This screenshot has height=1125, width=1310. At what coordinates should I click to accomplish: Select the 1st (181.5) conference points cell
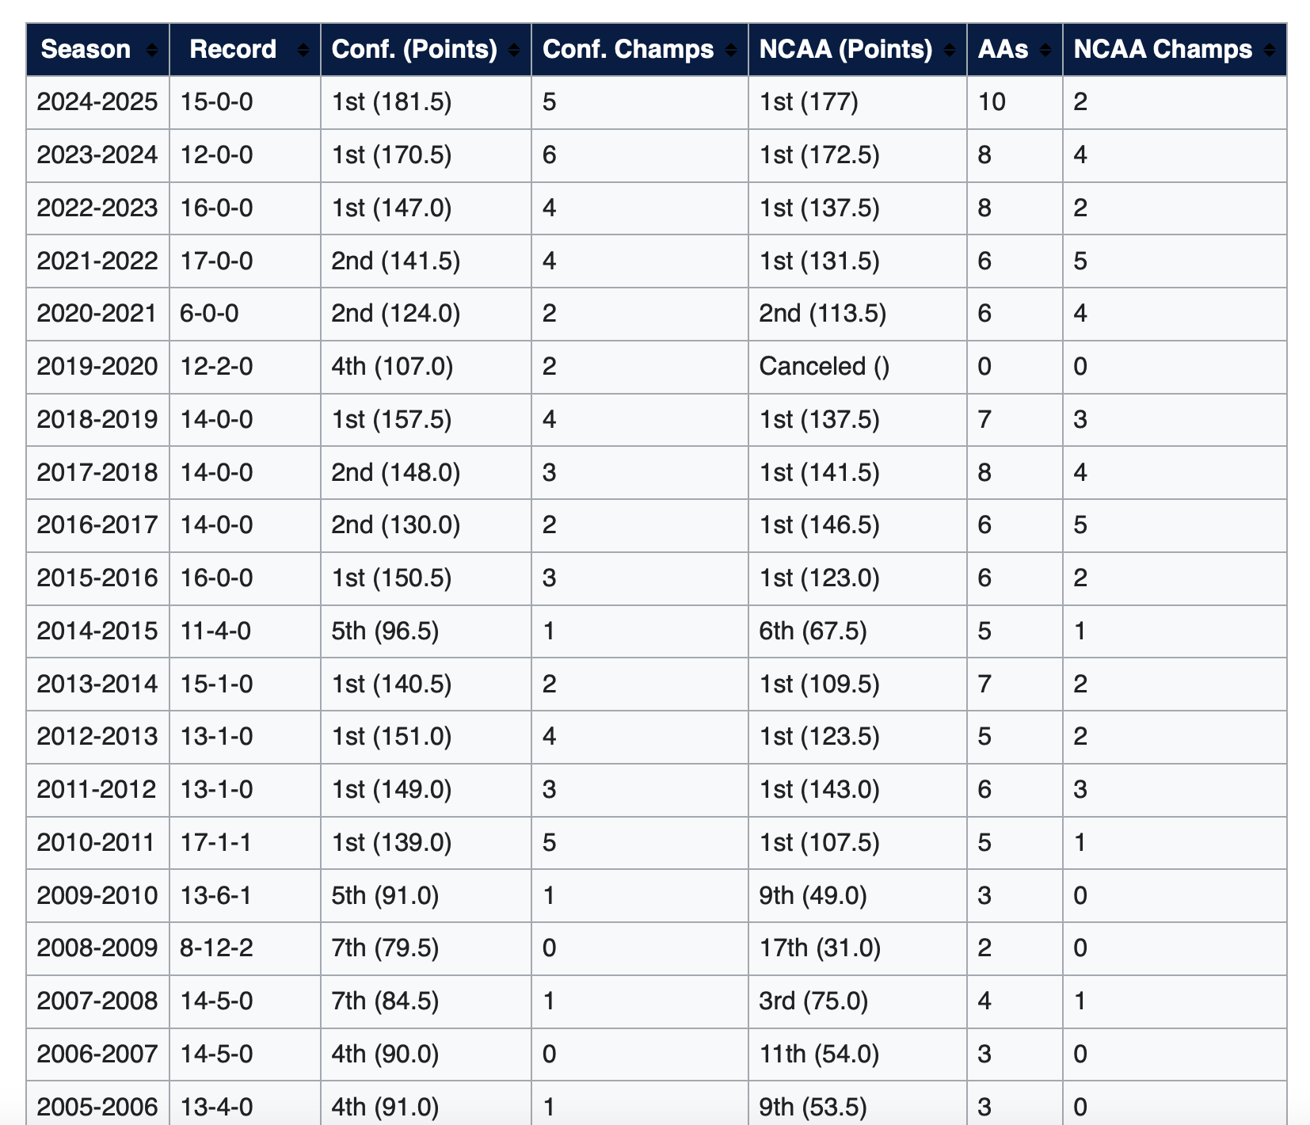(391, 102)
